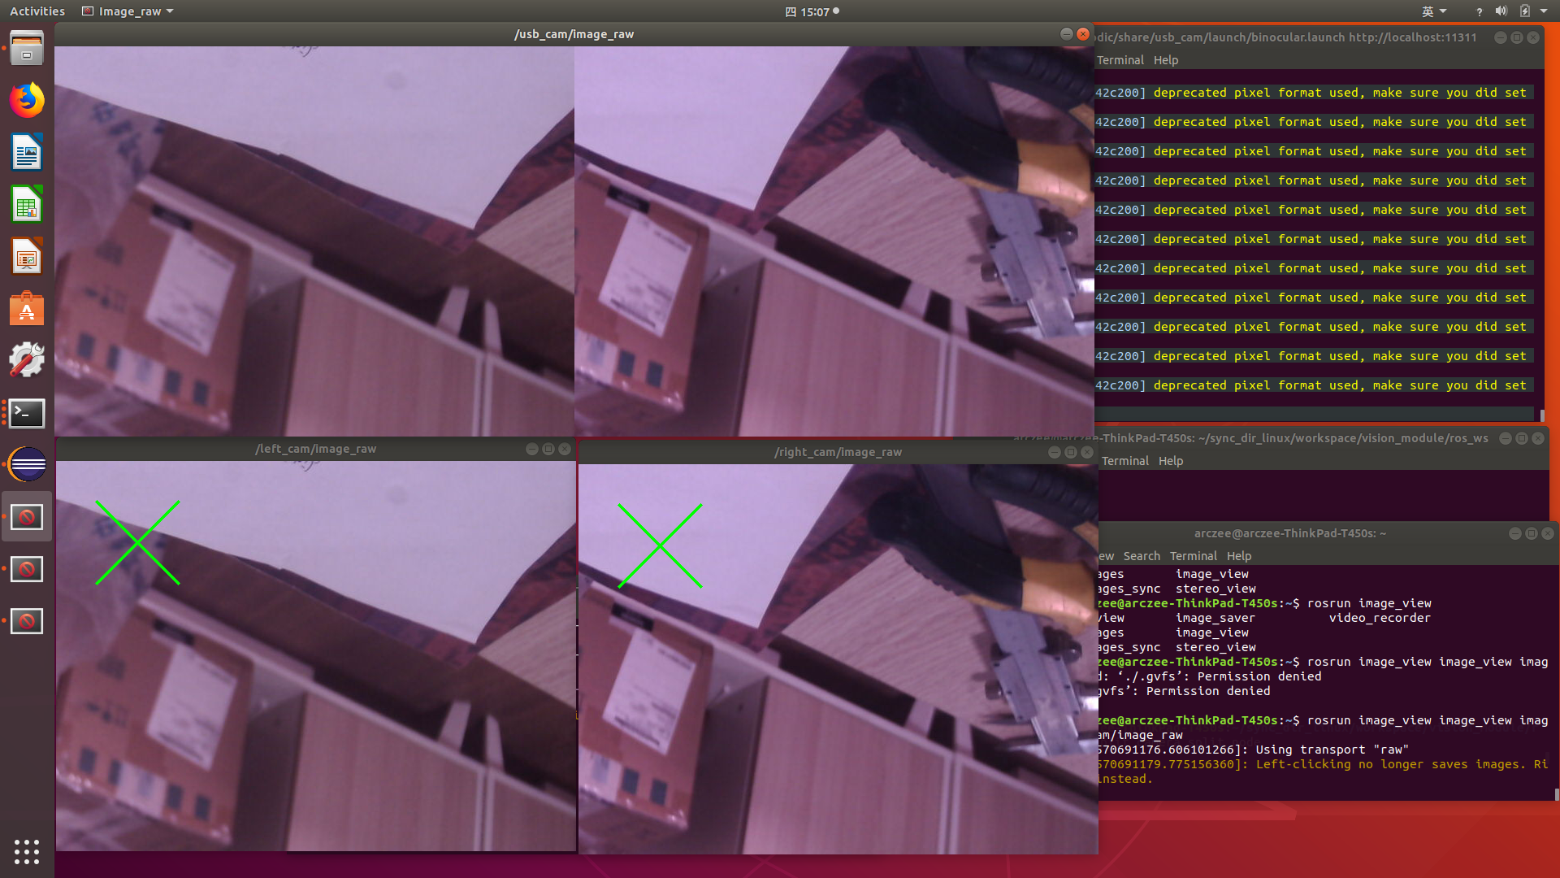
Task: Click Activities overview button
Action: 37,11
